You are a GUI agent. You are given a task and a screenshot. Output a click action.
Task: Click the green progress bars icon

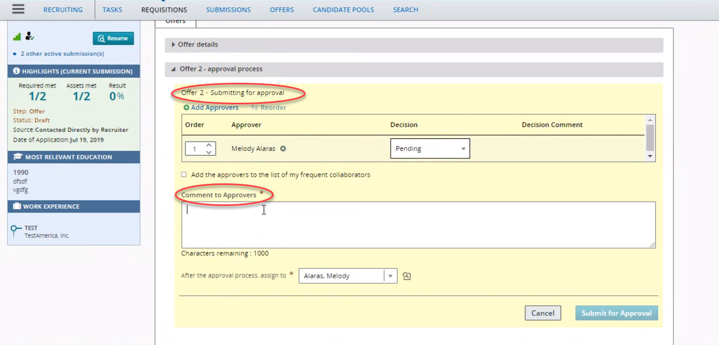point(17,36)
